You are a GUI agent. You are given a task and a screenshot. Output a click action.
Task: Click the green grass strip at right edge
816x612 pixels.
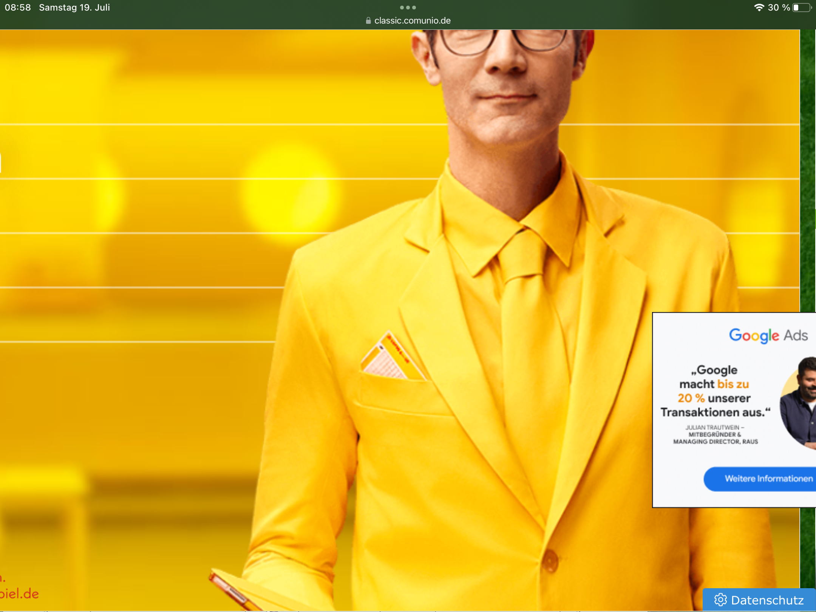808,151
